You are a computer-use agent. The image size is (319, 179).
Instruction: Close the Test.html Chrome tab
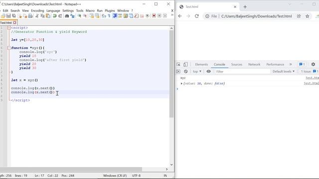235,6
